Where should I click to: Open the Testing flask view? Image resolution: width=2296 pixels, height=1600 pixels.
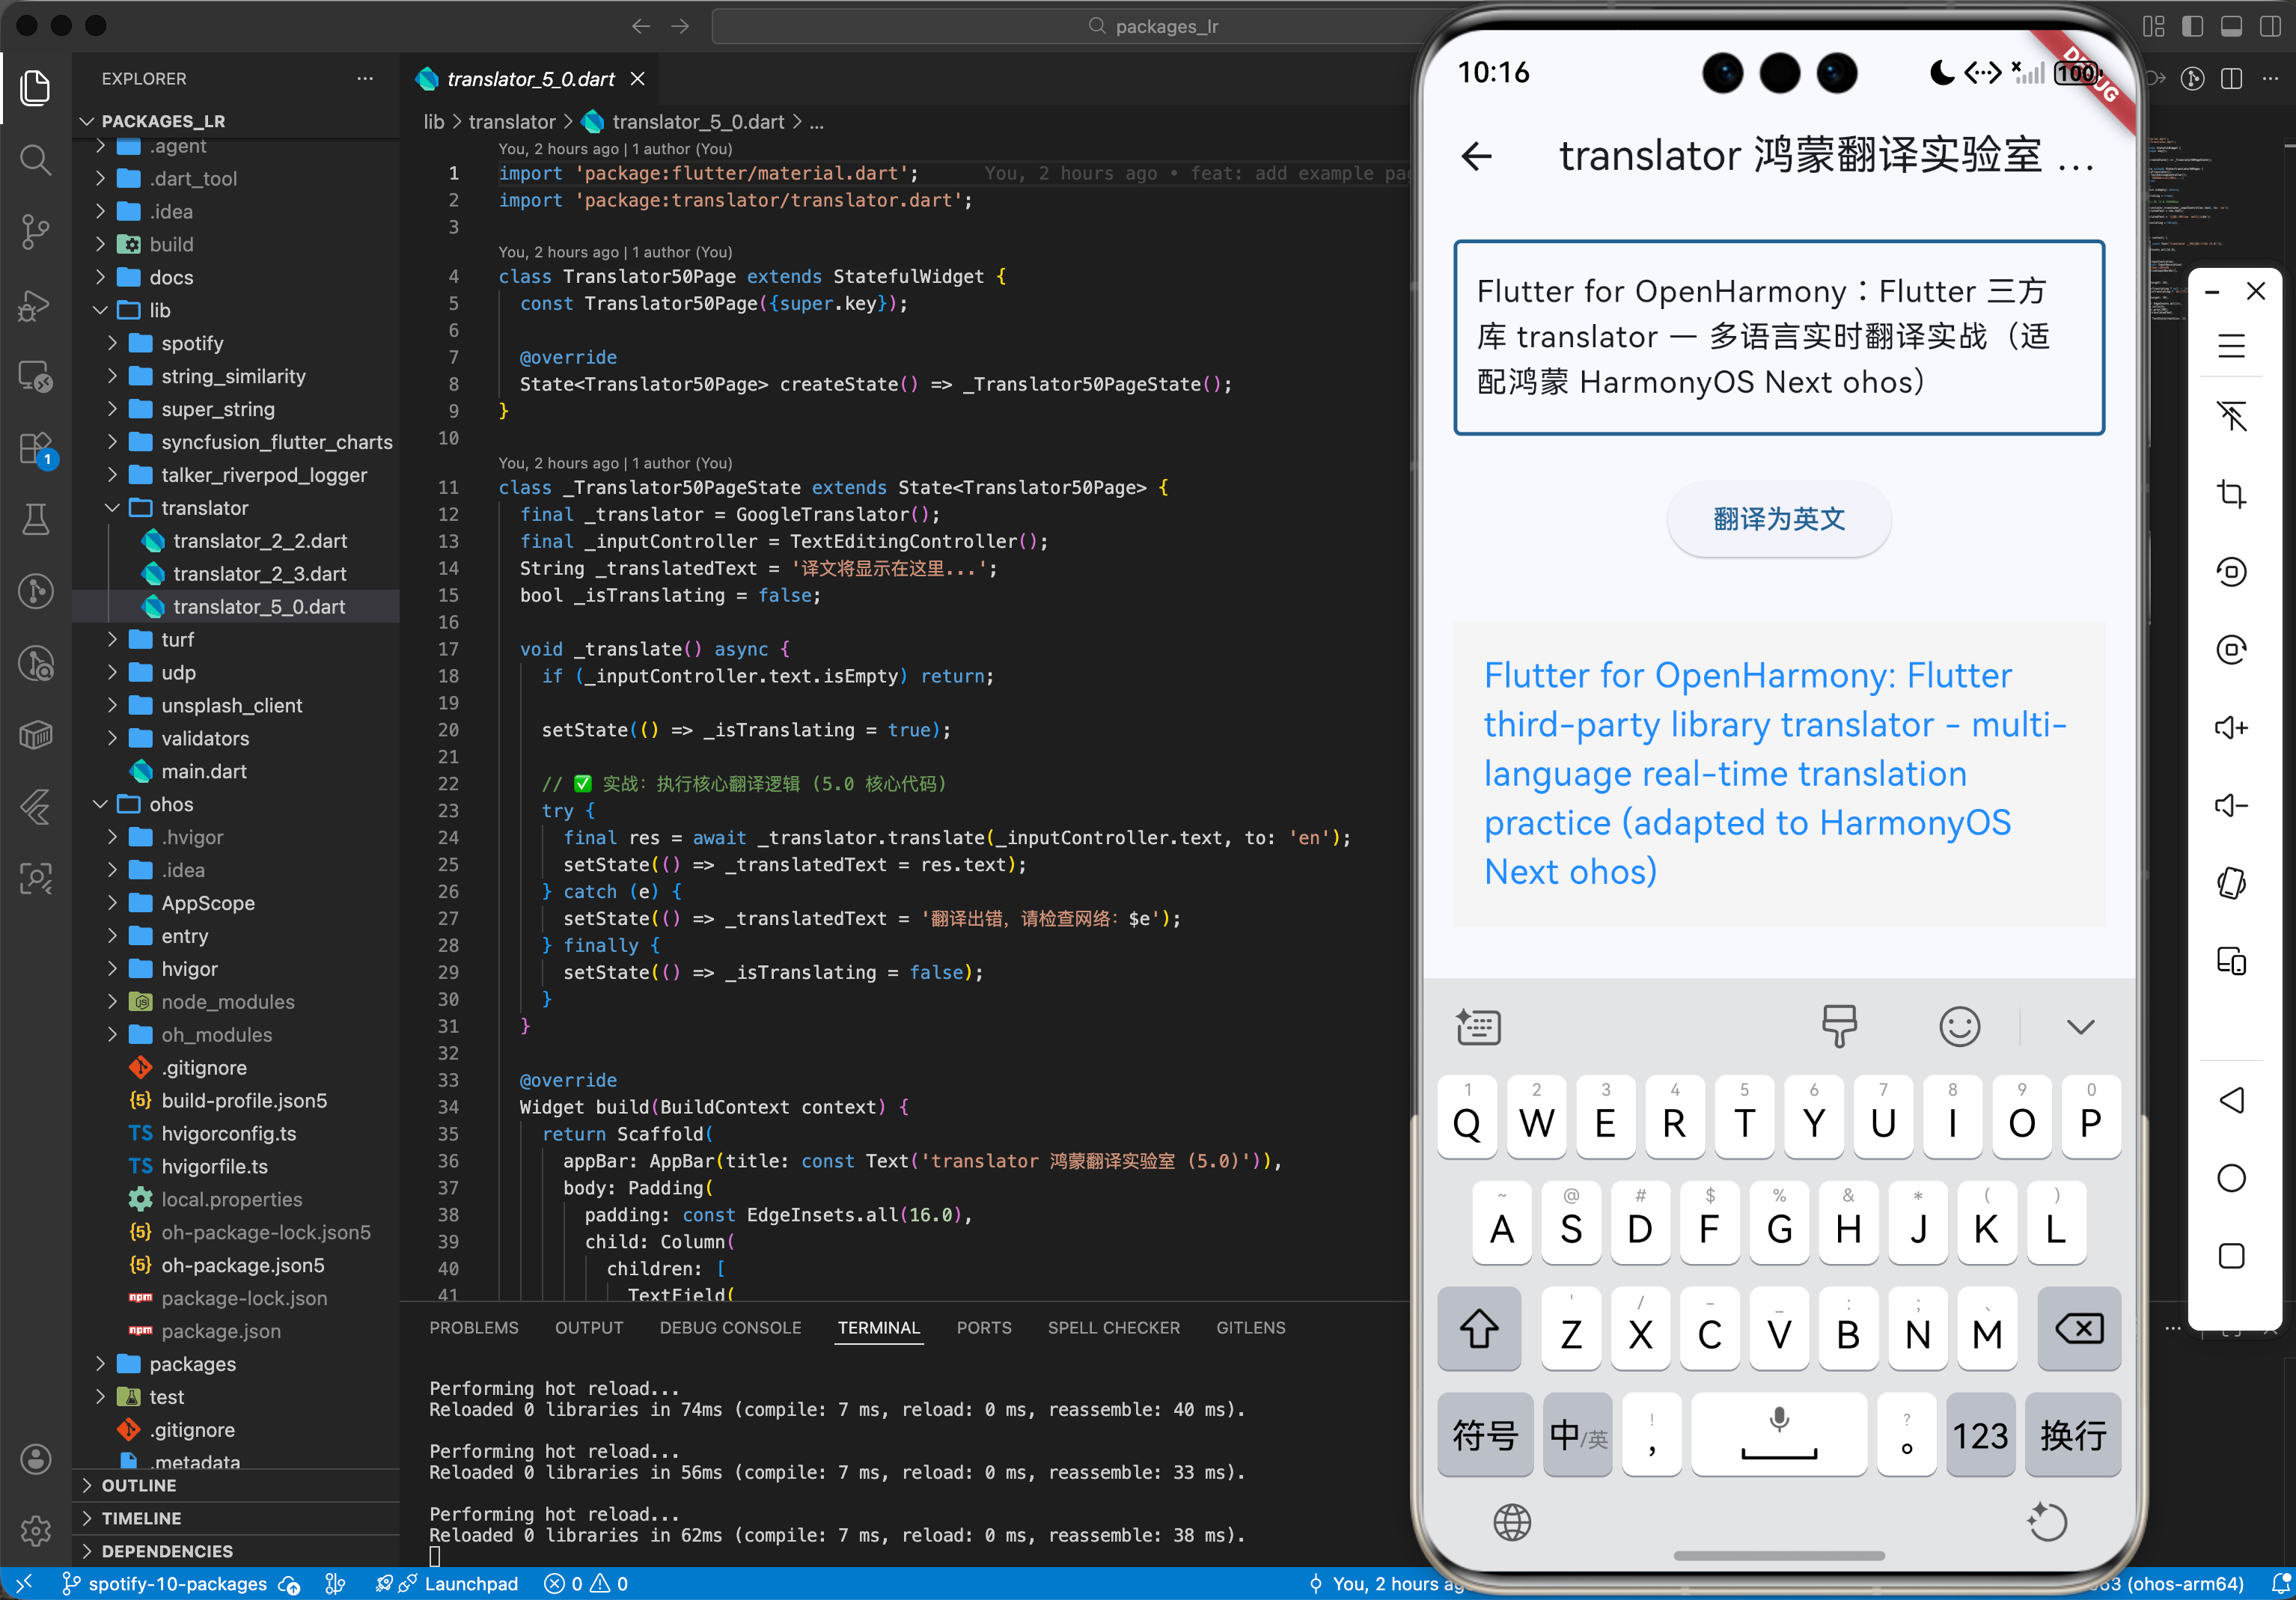36,519
